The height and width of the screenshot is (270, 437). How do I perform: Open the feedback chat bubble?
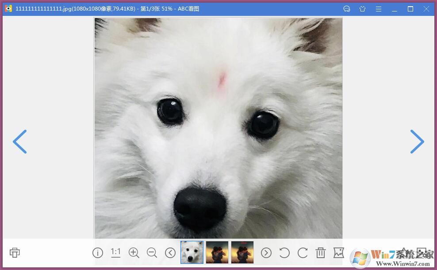(346, 9)
